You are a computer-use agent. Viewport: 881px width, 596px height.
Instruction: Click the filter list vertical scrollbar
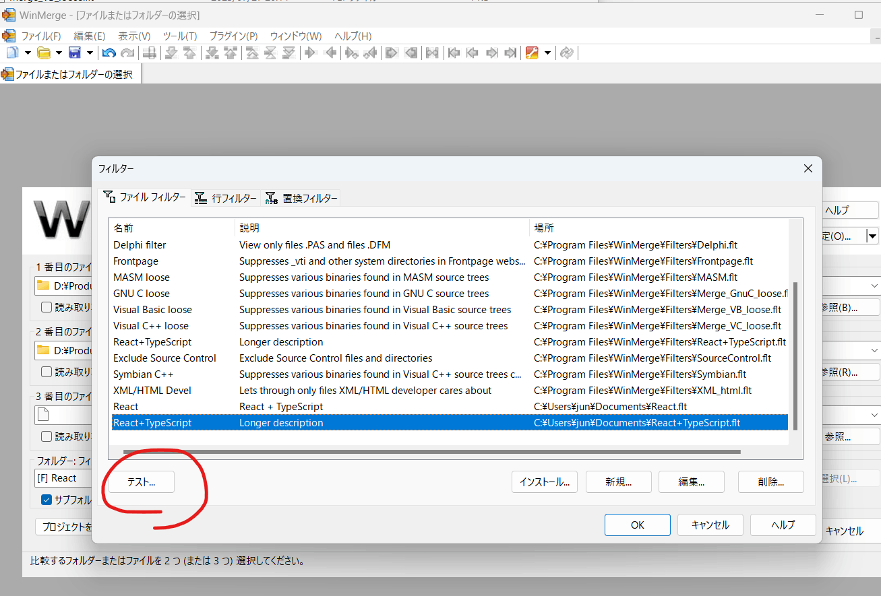point(796,356)
